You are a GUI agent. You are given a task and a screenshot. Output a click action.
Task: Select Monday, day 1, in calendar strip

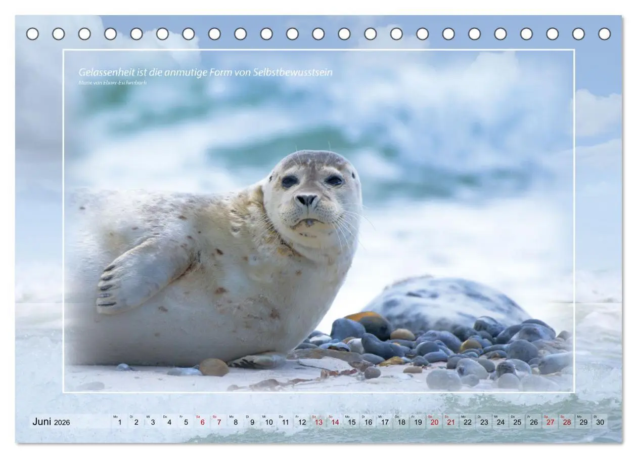click(x=119, y=422)
